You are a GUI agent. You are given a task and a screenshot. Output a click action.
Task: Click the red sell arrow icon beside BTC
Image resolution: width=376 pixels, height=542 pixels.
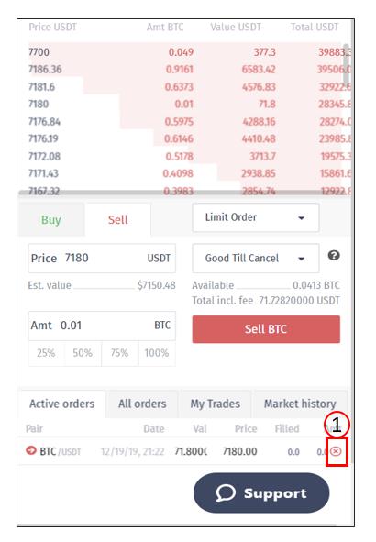pyautogui.click(x=31, y=450)
